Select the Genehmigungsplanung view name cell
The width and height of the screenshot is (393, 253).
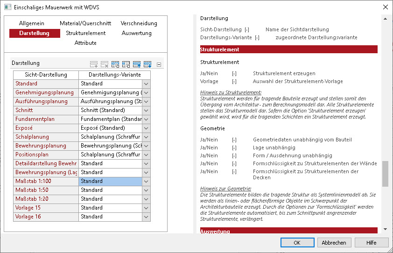[x=46, y=92]
